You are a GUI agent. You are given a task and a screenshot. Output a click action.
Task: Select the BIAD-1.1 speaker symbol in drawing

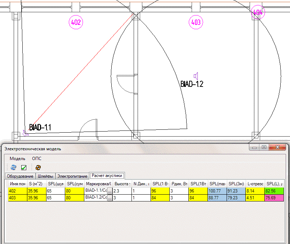coord(25,133)
